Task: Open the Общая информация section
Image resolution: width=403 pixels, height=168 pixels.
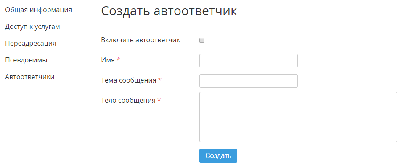Action: [39, 10]
